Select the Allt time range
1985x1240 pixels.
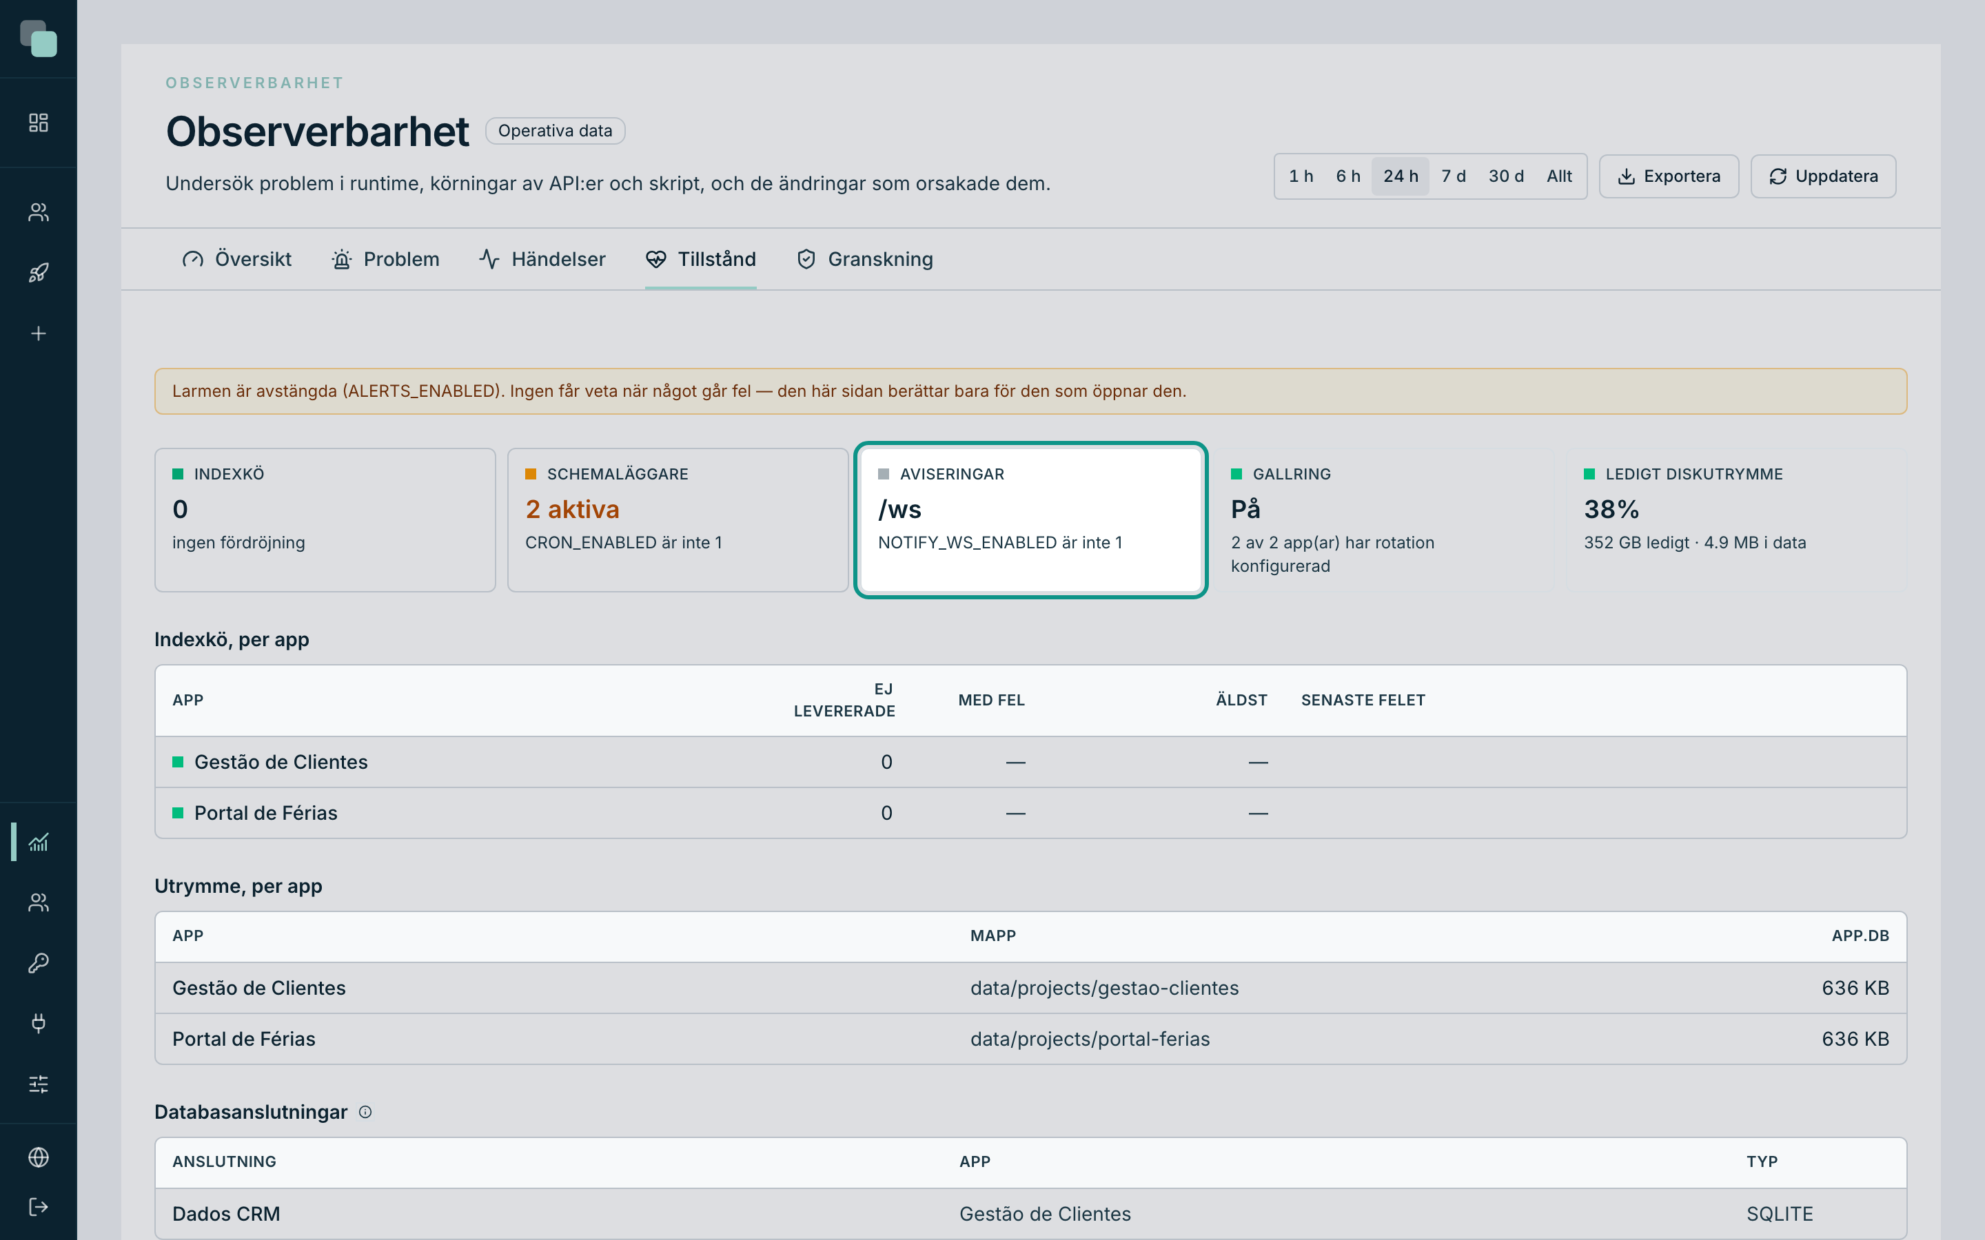click(1559, 176)
